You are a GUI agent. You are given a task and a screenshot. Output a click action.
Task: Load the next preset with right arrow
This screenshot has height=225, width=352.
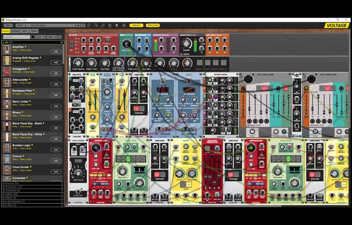pos(83,25)
